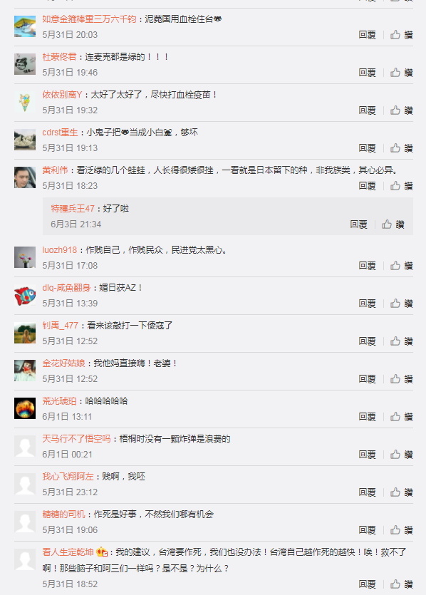Click thumbs-up on 依依别离Y's comment
426x595 pixels.
(401, 110)
